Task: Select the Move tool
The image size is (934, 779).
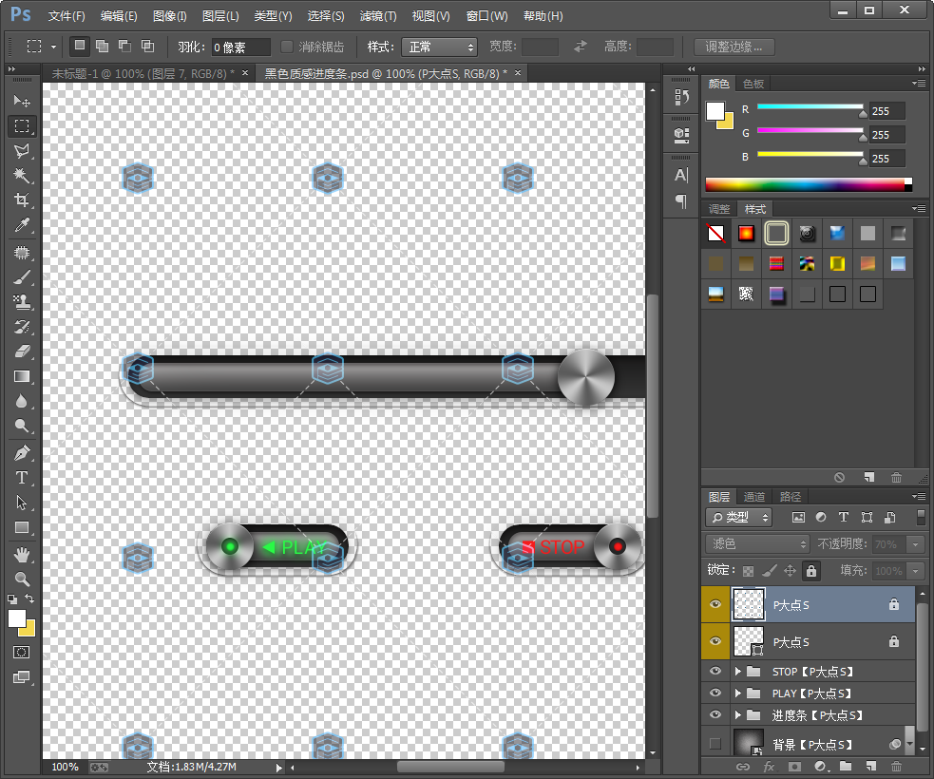Action: (x=22, y=101)
